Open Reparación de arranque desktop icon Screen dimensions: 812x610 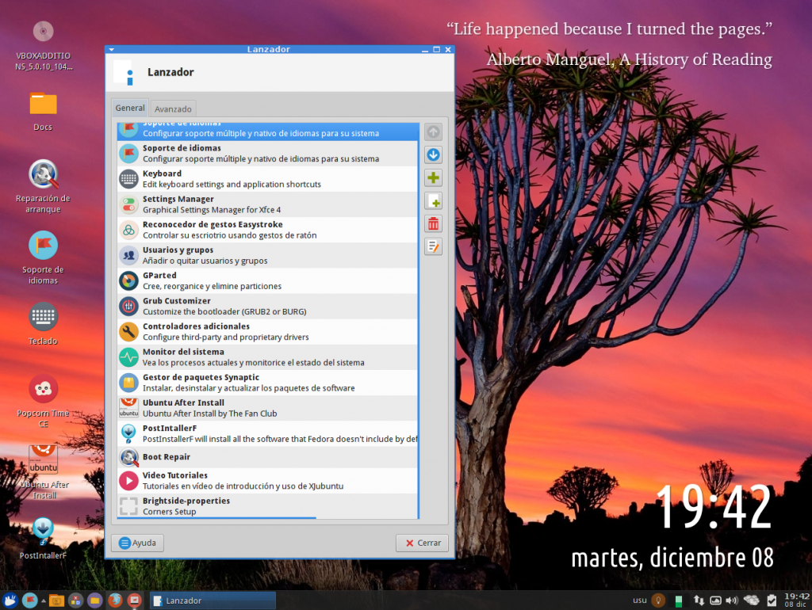pos(43,175)
